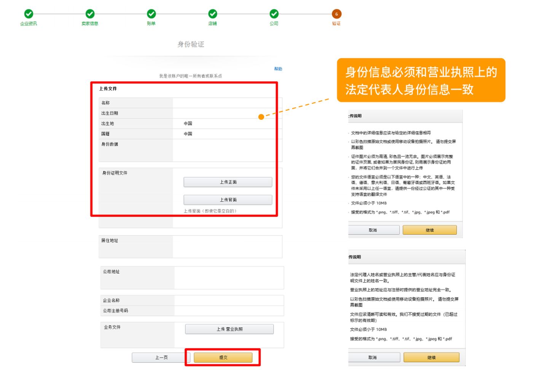Submit the form with 提交 button
Viewport: 548px width, 370px height.
(223, 357)
